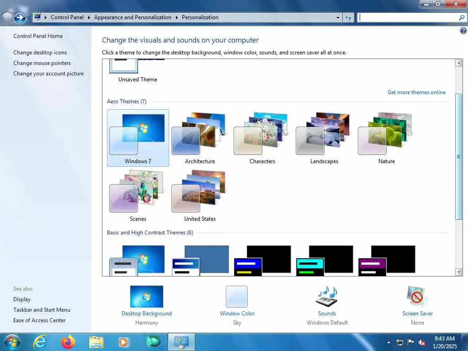Click the Window Color link
Viewport: 468px width, 351px height.
point(237,314)
